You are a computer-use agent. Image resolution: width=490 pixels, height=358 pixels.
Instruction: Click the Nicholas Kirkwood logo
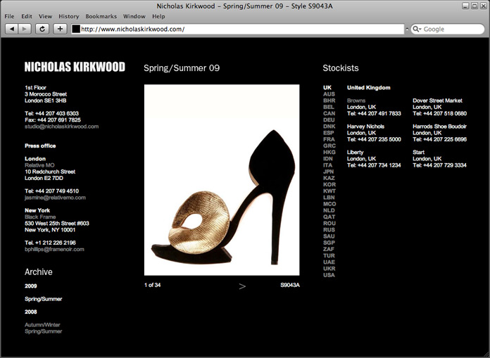point(75,67)
